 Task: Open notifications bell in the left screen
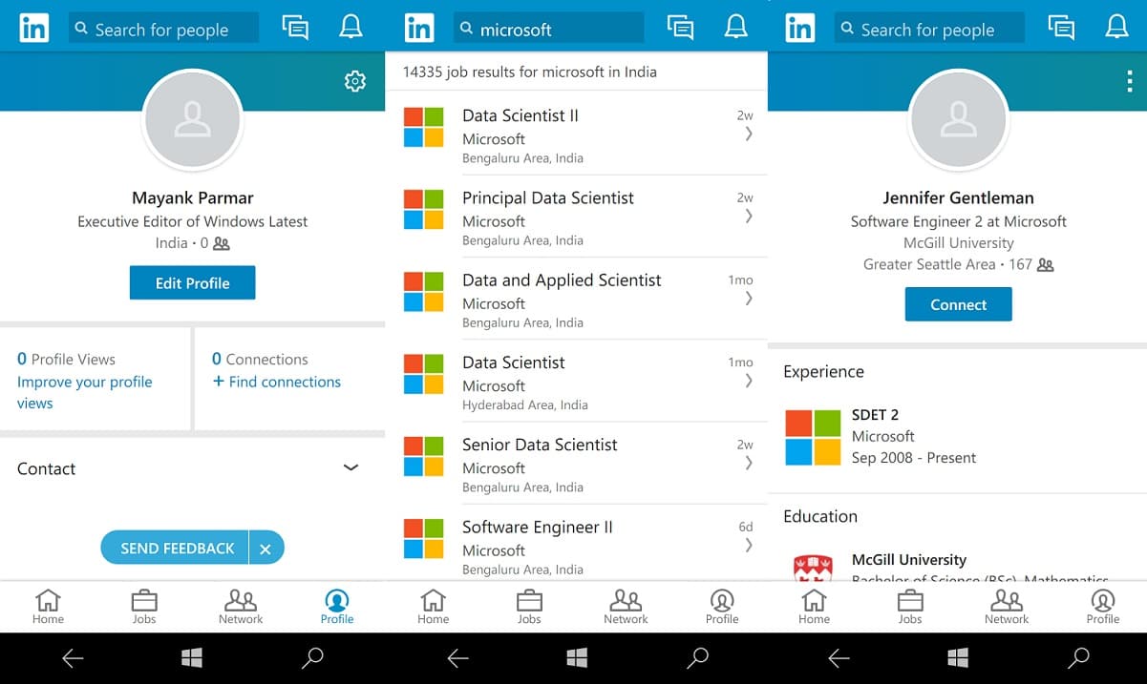[x=350, y=28]
